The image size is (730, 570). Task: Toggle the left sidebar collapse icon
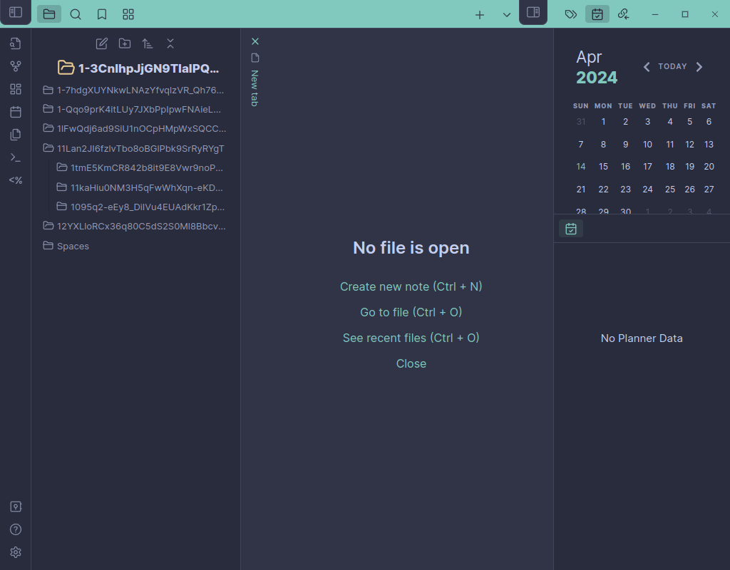point(16,13)
